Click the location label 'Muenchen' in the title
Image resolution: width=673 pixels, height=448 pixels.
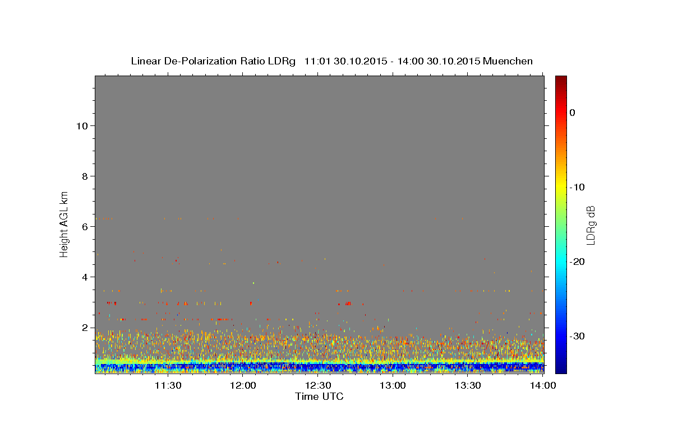[x=508, y=61]
